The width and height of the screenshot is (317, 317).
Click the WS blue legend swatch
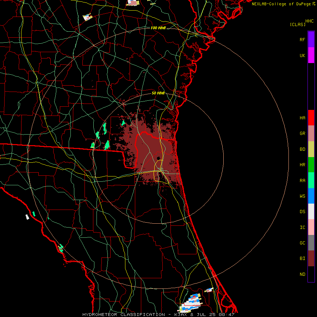(311, 196)
